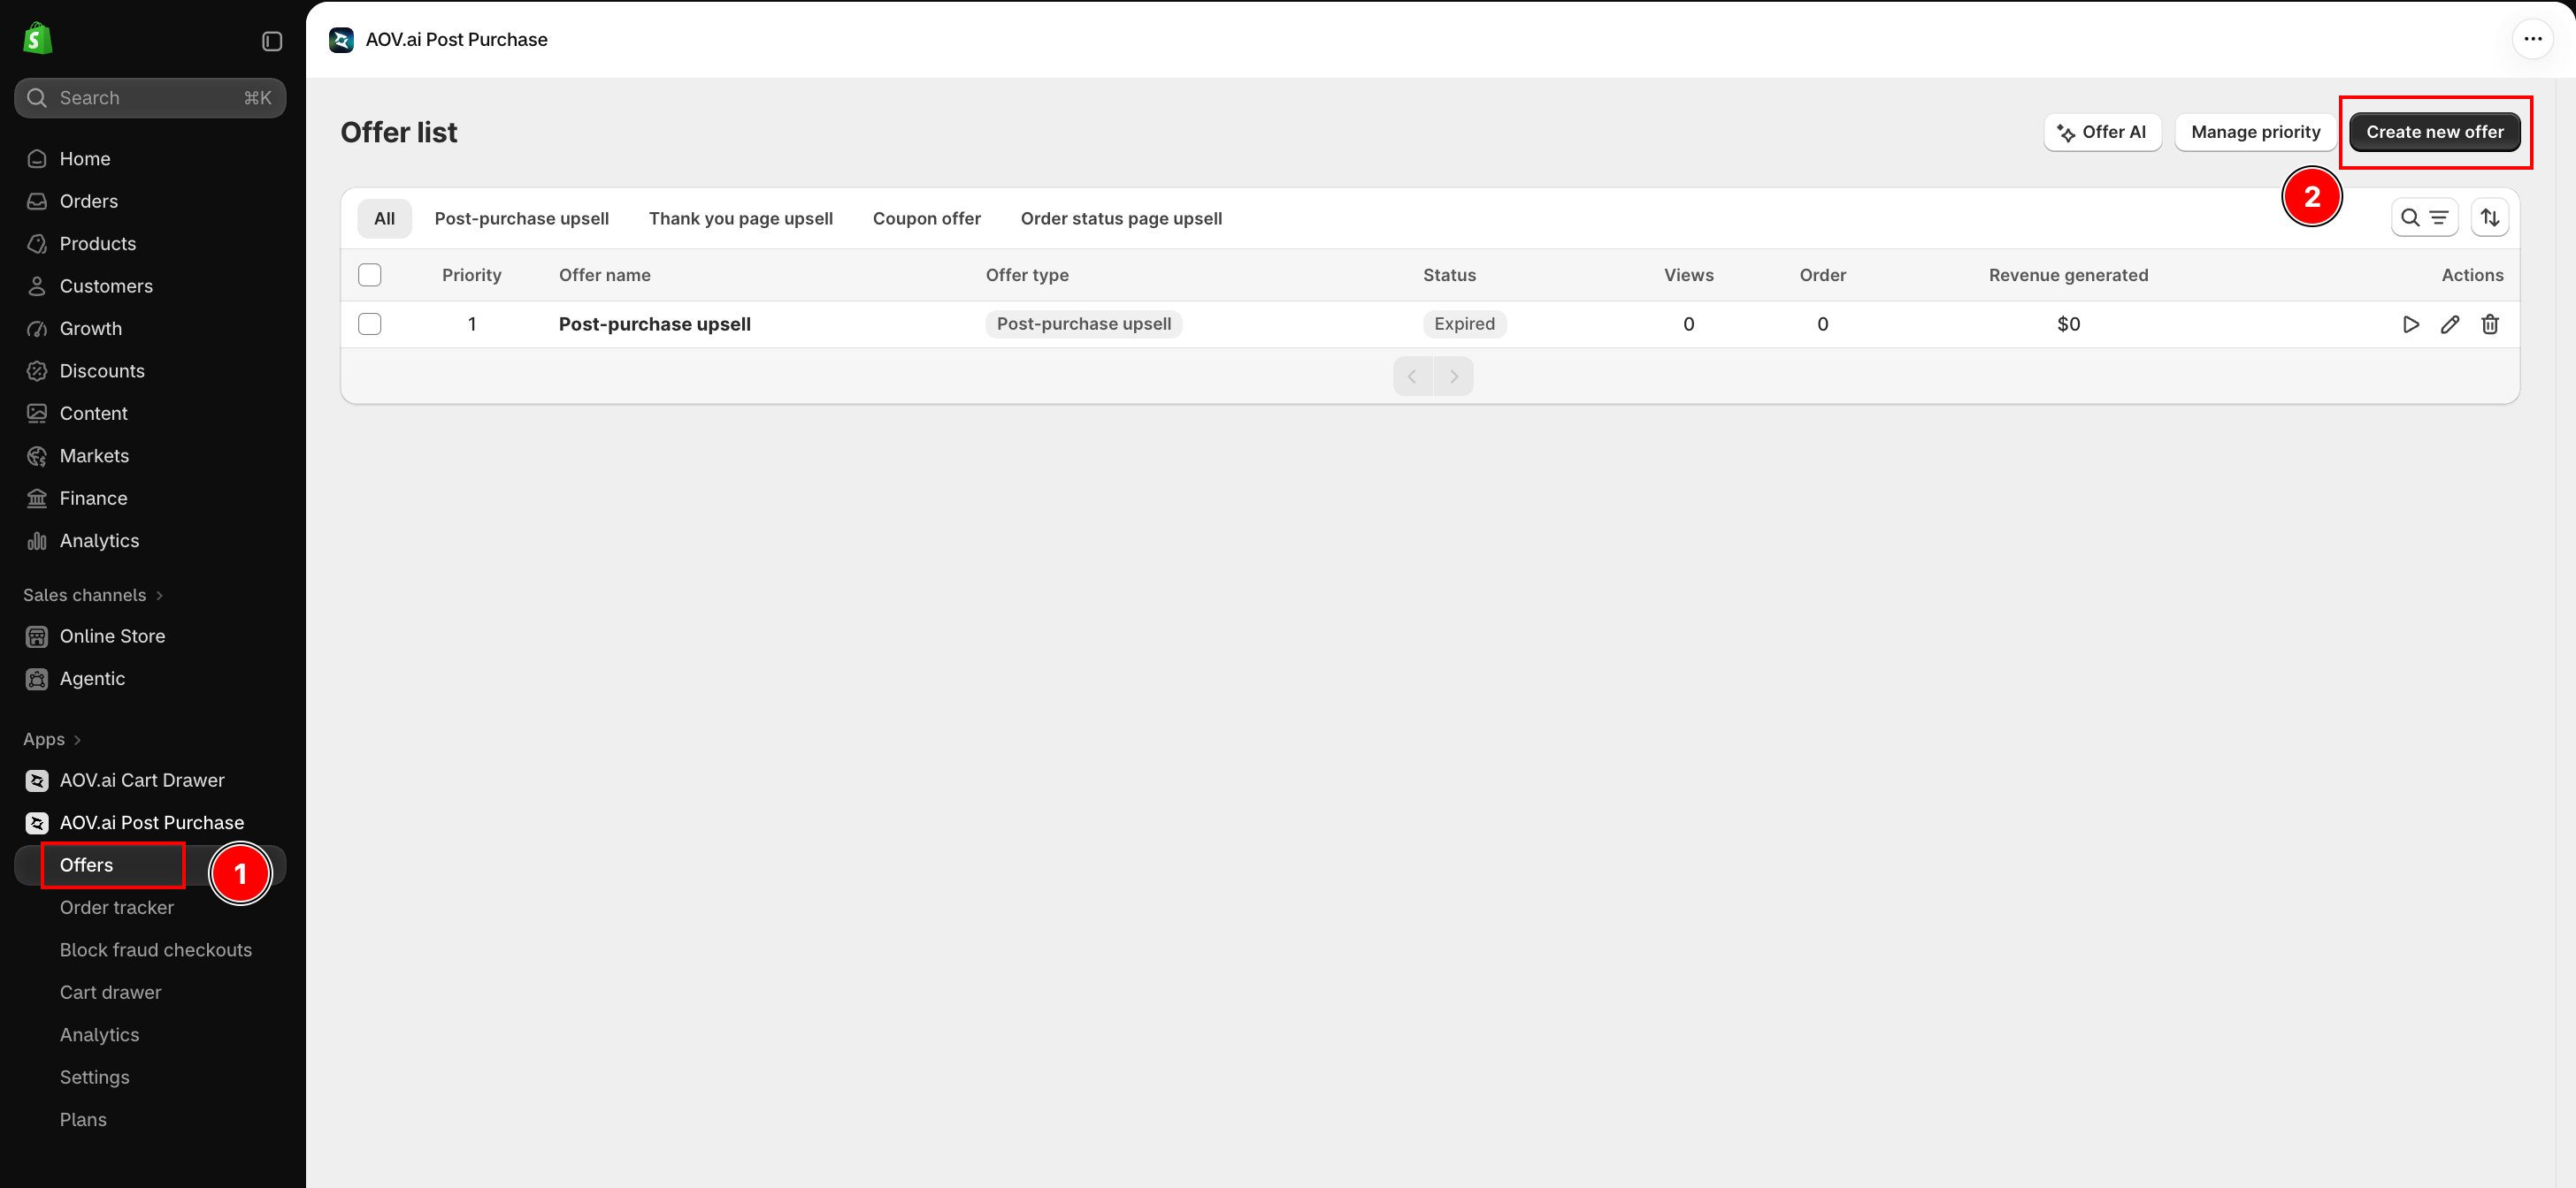Open Offer AI
Image resolution: width=2576 pixels, height=1188 pixels.
[x=2102, y=132]
